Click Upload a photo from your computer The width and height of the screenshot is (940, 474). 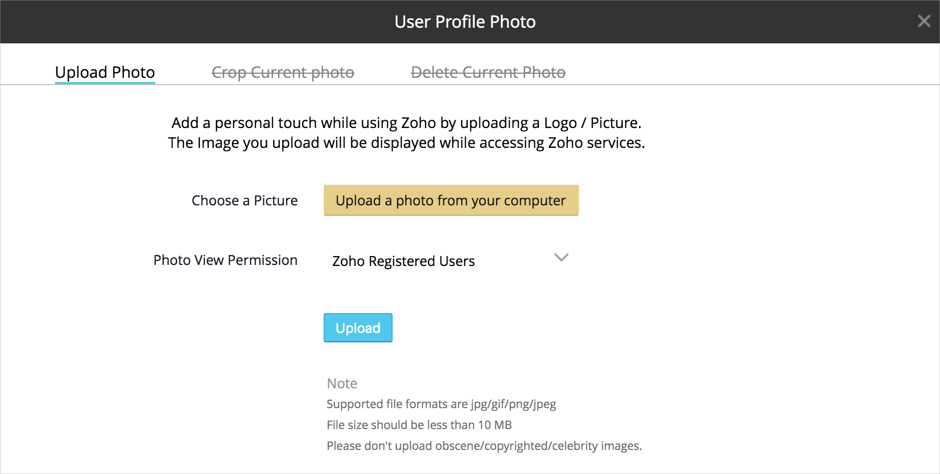[x=451, y=201]
